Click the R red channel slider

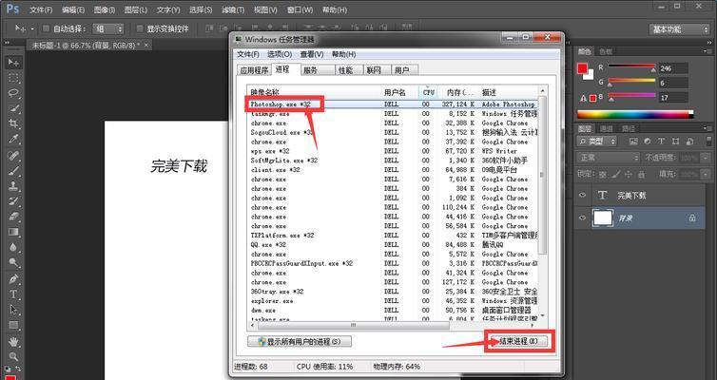pos(631,67)
